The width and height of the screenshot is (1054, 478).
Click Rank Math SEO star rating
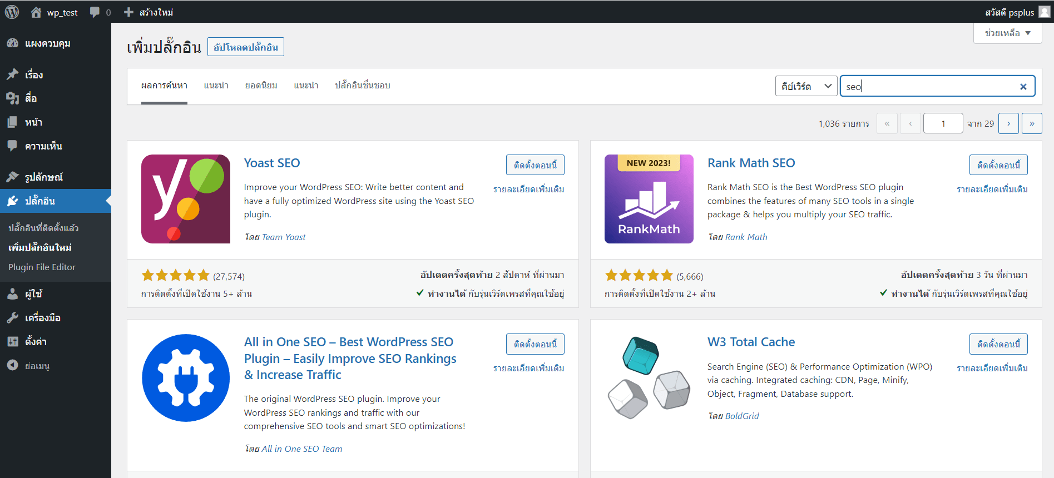[x=639, y=275]
